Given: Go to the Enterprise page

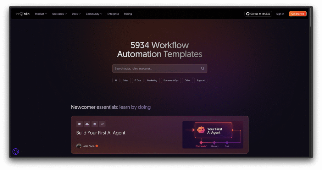Looking at the screenshot, I should point(113,14).
